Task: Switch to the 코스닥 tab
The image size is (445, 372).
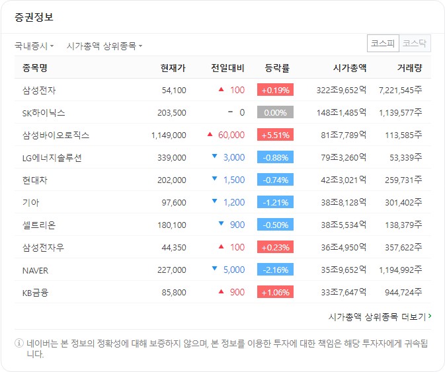Action: [x=415, y=44]
